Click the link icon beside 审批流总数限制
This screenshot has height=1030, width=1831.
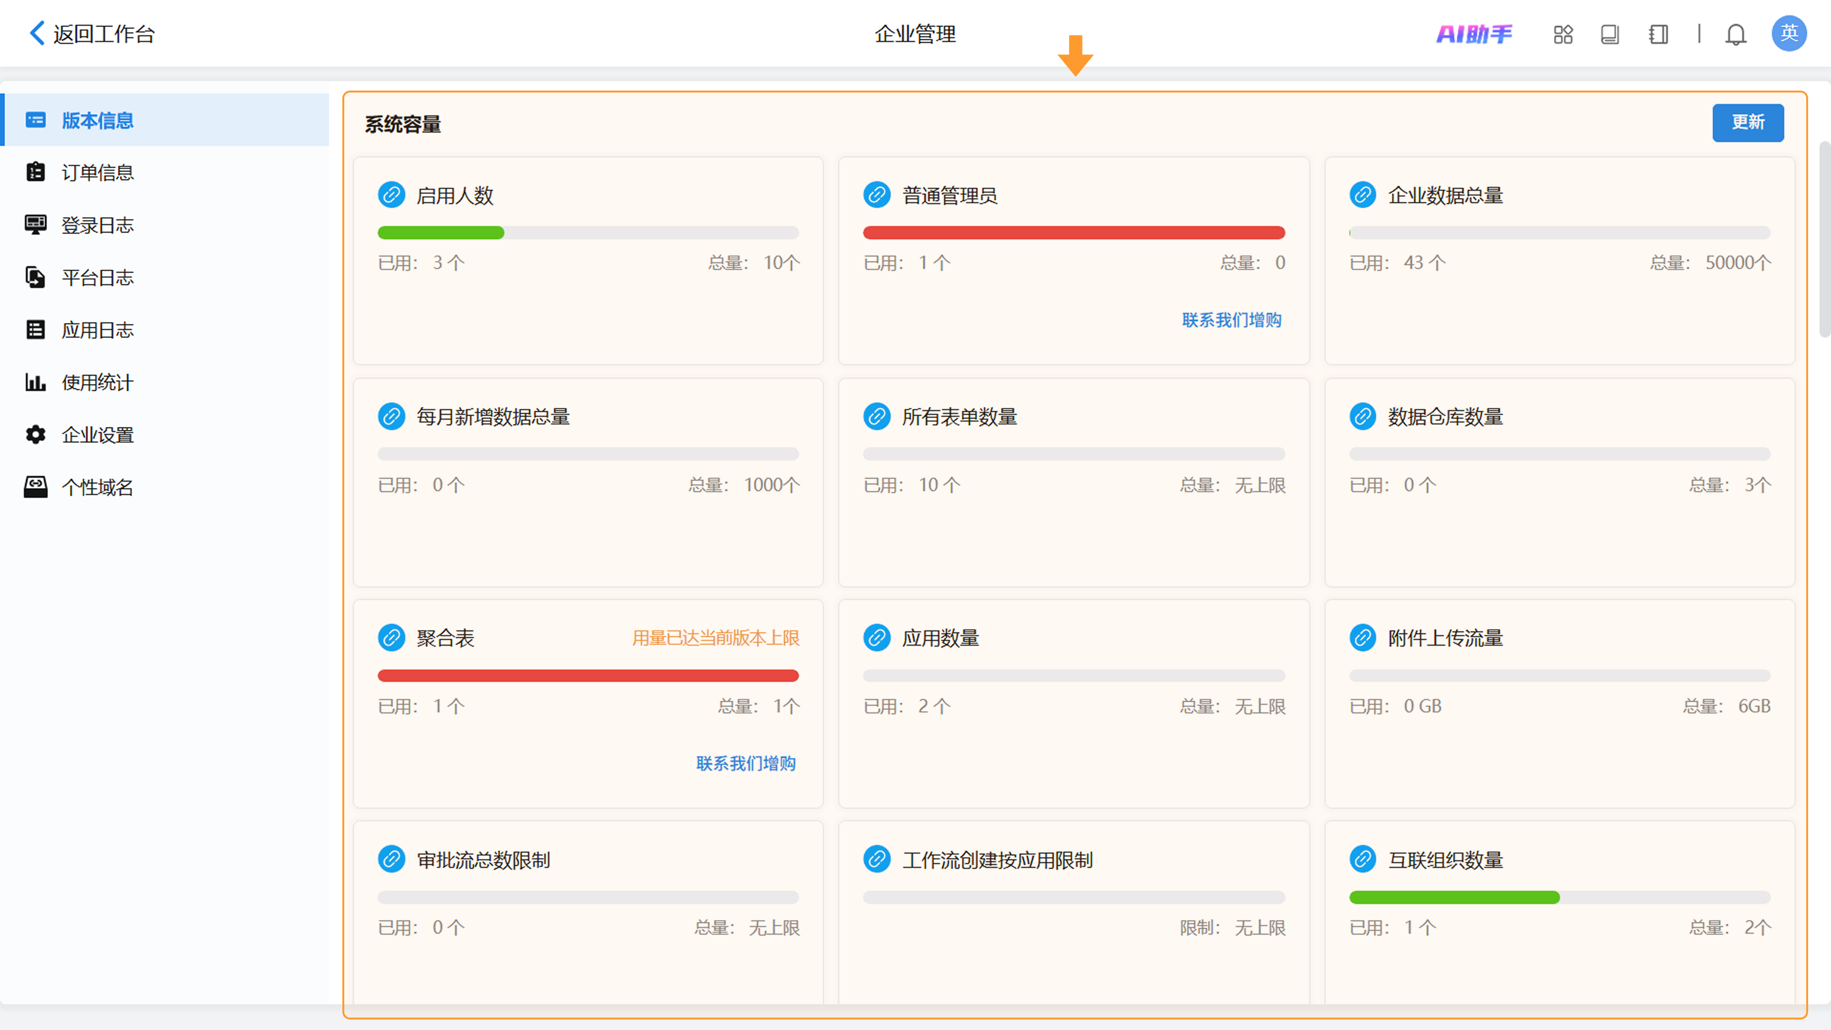[391, 859]
